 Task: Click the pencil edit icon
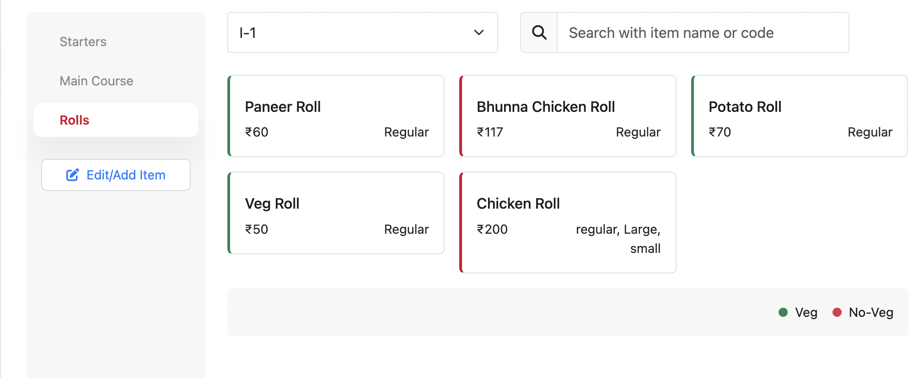(x=72, y=175)
